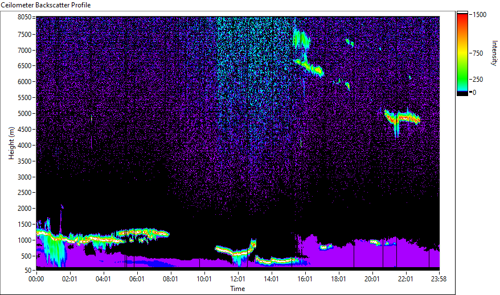500x295 pixels.
Task: Click the 16:01 time axis label
Action: (x=305, y=279)
